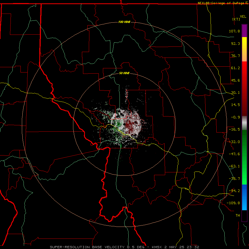Click the purple top color bar segment

tap(244, 31)
